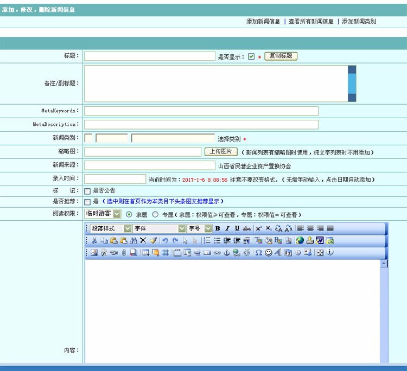Align the paragraph right
The image size is (407, 371).
coord(320,228)
